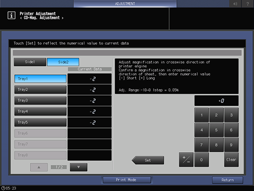Switch to Side1 tab
Image resolution: width=254 pixels, height=191 pixels.
(x=30, y=62)
